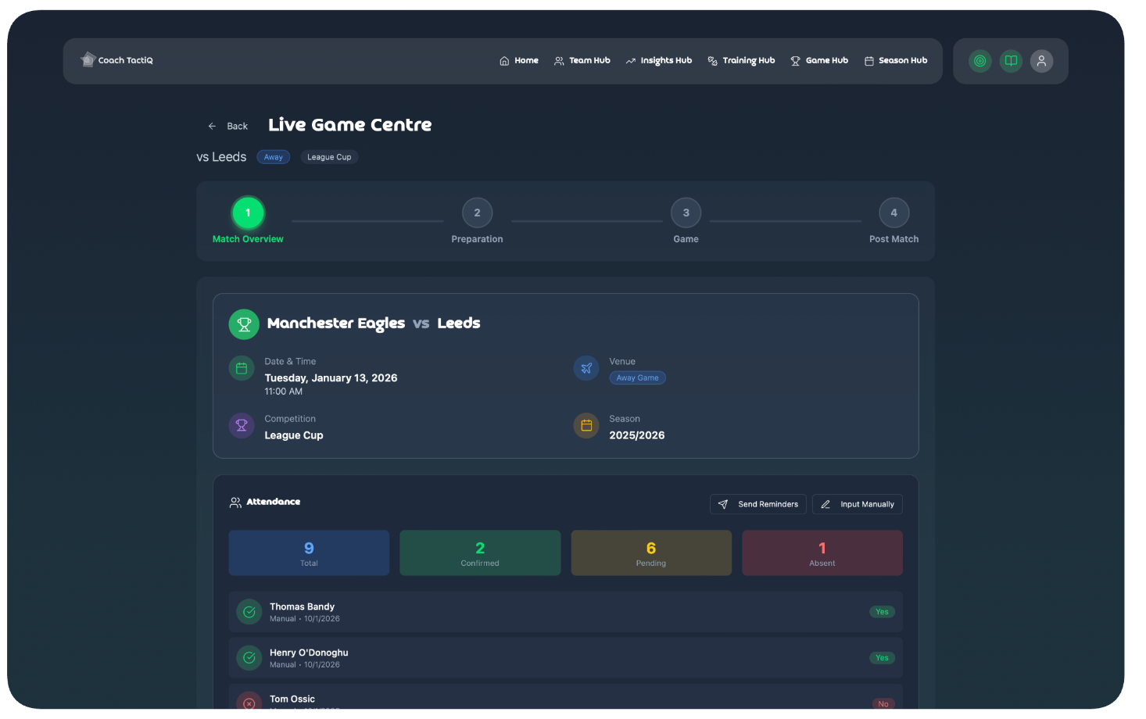
Task: Open the user profile avatar
Action: point(1041,61)
